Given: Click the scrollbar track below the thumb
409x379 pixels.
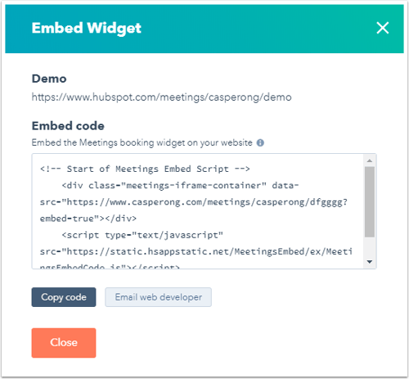Looking at the screenshot, I should (370, 247).
